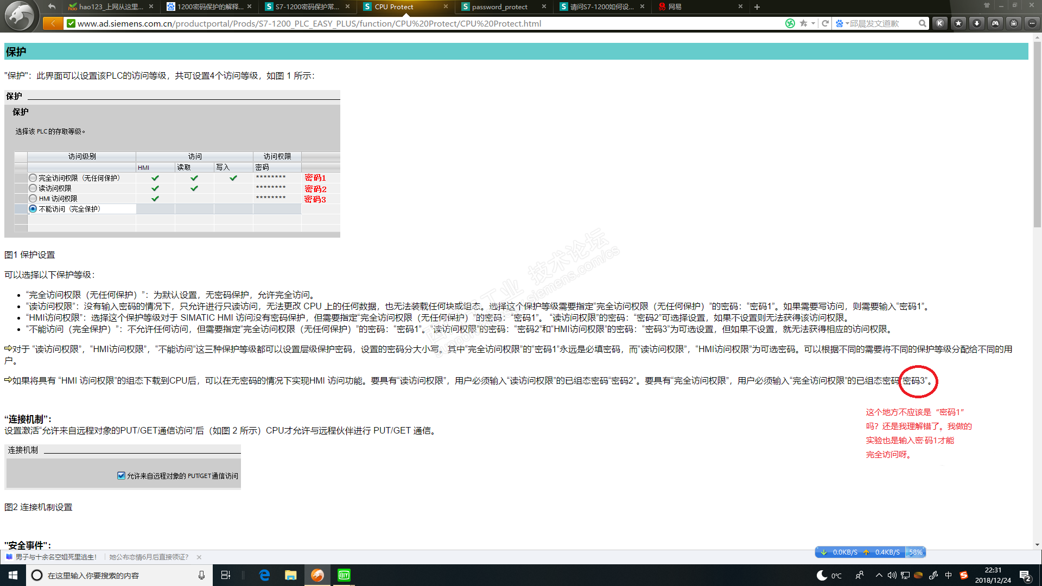Select the 完全访问权限 radio button

click(33, 178)
